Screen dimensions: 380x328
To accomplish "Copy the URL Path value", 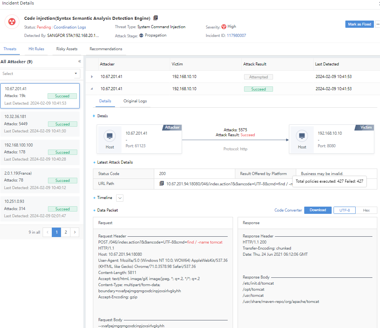I will coord(162,184).
